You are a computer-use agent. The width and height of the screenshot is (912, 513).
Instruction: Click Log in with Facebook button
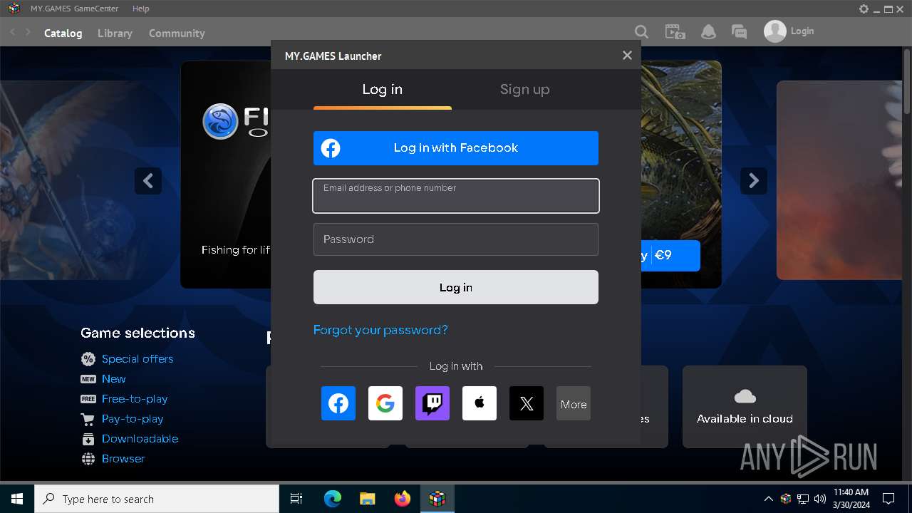pos(456,148)
